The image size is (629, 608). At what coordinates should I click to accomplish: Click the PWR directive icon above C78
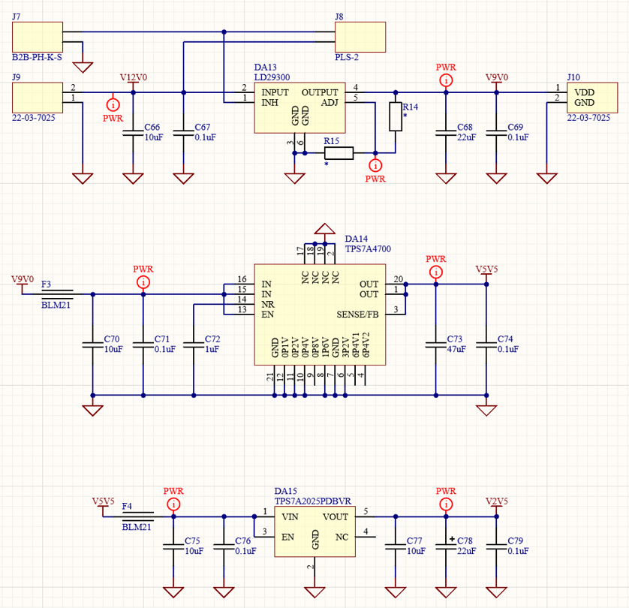[446, 504]
